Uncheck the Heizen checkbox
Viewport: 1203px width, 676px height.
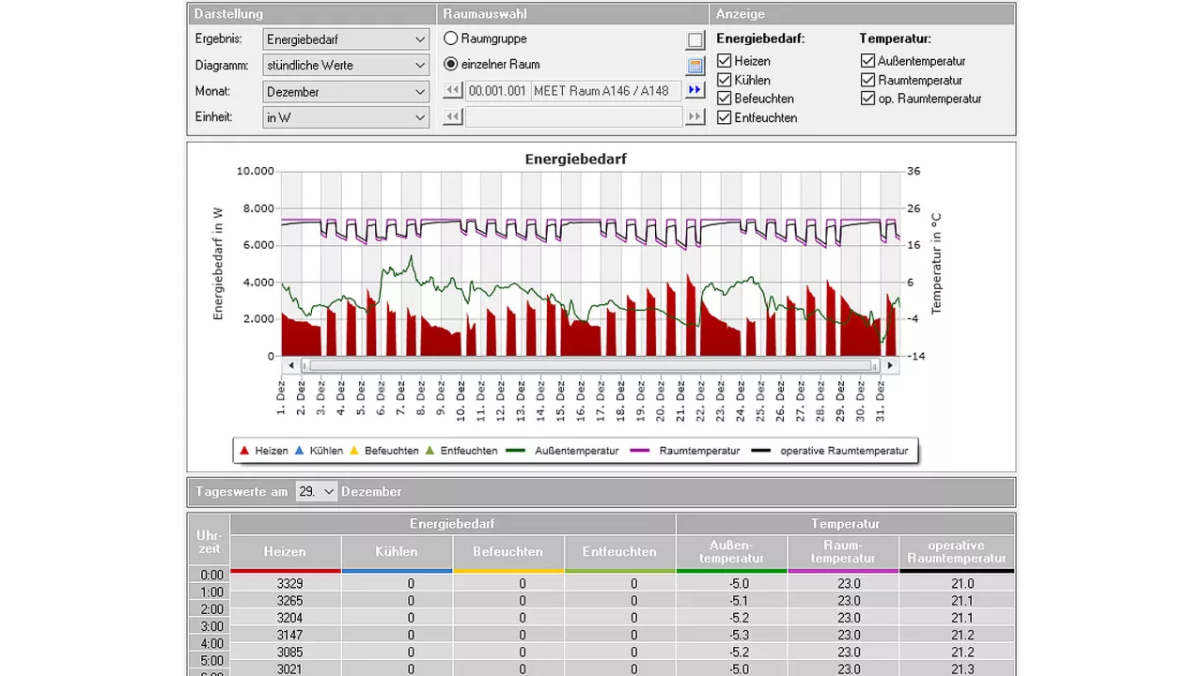coord(724,61)
